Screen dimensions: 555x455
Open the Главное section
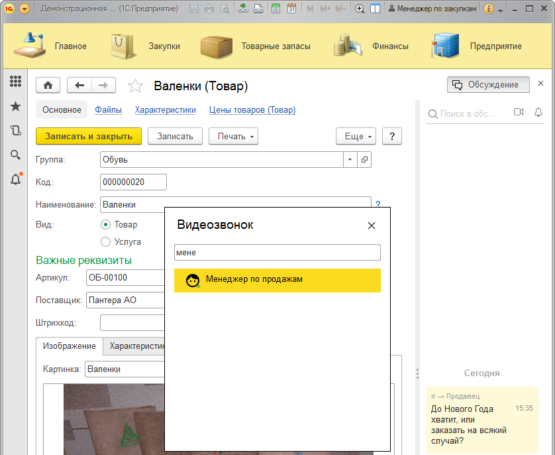click(50, 46)
